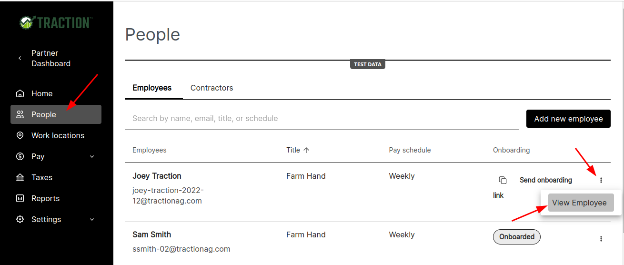Viewport: 624px width, 265px height.
Task: Click the Onboarded status badge
Action: 517,237
